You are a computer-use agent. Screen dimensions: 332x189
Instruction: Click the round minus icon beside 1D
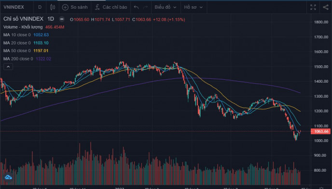point(62,19)
